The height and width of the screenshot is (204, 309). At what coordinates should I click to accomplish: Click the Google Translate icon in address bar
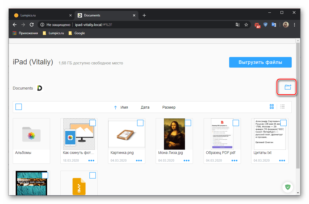238,25
